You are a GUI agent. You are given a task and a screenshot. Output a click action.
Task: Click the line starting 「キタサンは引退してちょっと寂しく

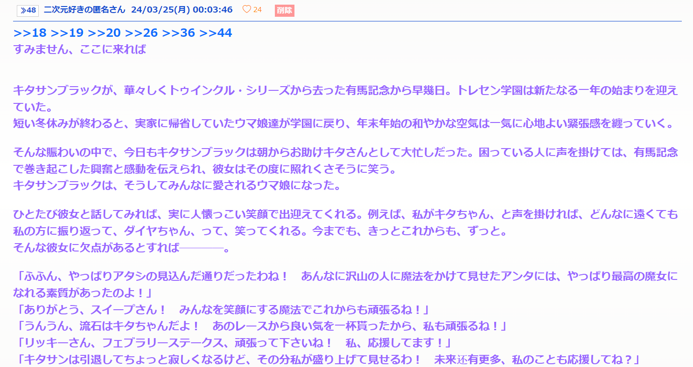click(328, 360)
